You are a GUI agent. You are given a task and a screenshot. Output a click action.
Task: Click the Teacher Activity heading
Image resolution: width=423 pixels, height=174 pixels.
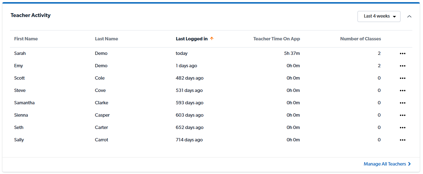pos(31,15)
